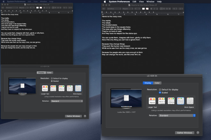
Task: Open line spacing 1.0 dropdown in larger TextEdit
Action: (175, 9)
